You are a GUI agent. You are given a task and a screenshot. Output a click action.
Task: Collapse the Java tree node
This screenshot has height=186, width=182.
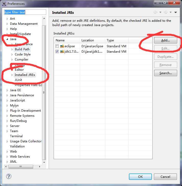point(7,39)
